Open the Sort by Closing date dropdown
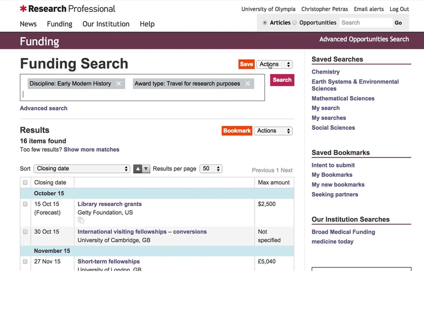424x318 pixels. tap(82, 169)
